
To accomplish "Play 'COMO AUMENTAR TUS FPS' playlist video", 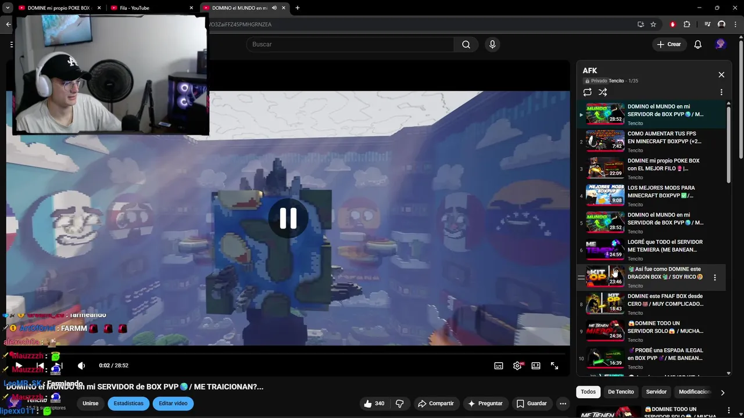I will point(651,141).
